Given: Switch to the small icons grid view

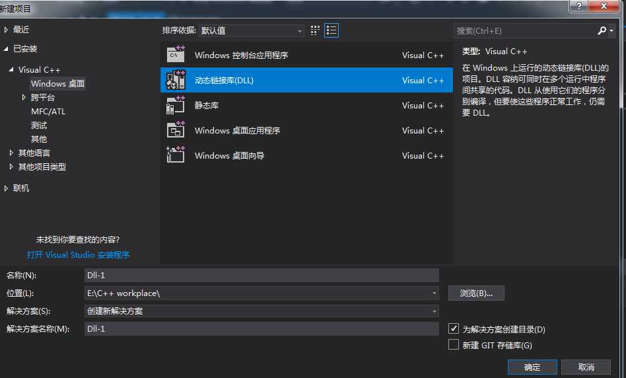Looking at the screenshot, I should 314,30.
